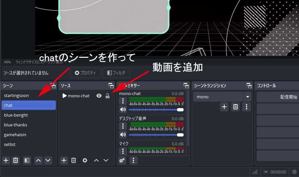Viewport: 299px width, 177px height.
Task: Mute the デスクトップ音声 audio
Action: coord(123,135)
